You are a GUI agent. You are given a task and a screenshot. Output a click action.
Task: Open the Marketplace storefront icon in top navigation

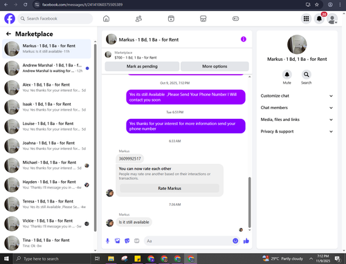click(x=203, y=19)
